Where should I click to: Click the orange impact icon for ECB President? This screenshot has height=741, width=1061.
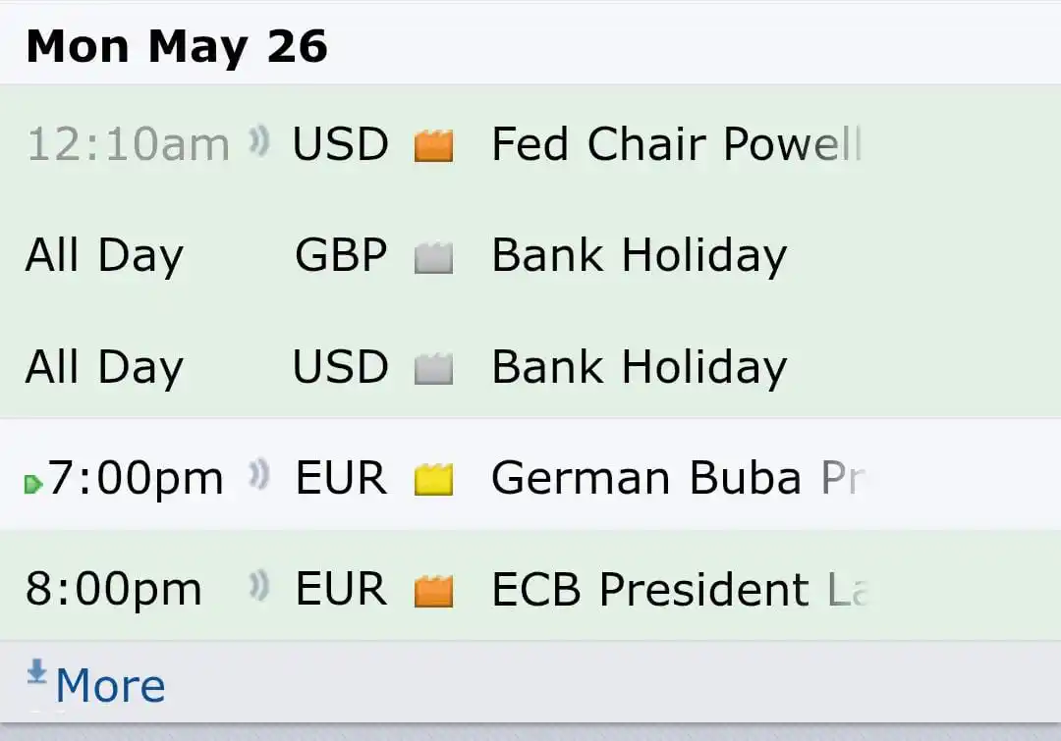click(433, 591)
